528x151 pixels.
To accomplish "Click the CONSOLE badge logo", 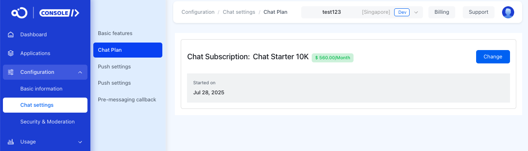I will coord(59,13).
